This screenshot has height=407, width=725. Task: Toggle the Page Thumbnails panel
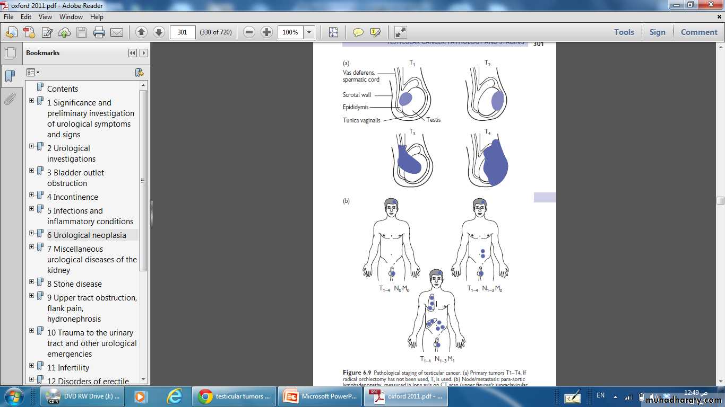click(10, 54)
